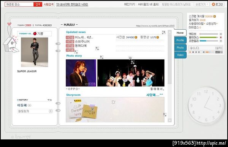228x147 pixels.
Task: Open the -OPPO- photo story thumbnail
Action: 81,73
